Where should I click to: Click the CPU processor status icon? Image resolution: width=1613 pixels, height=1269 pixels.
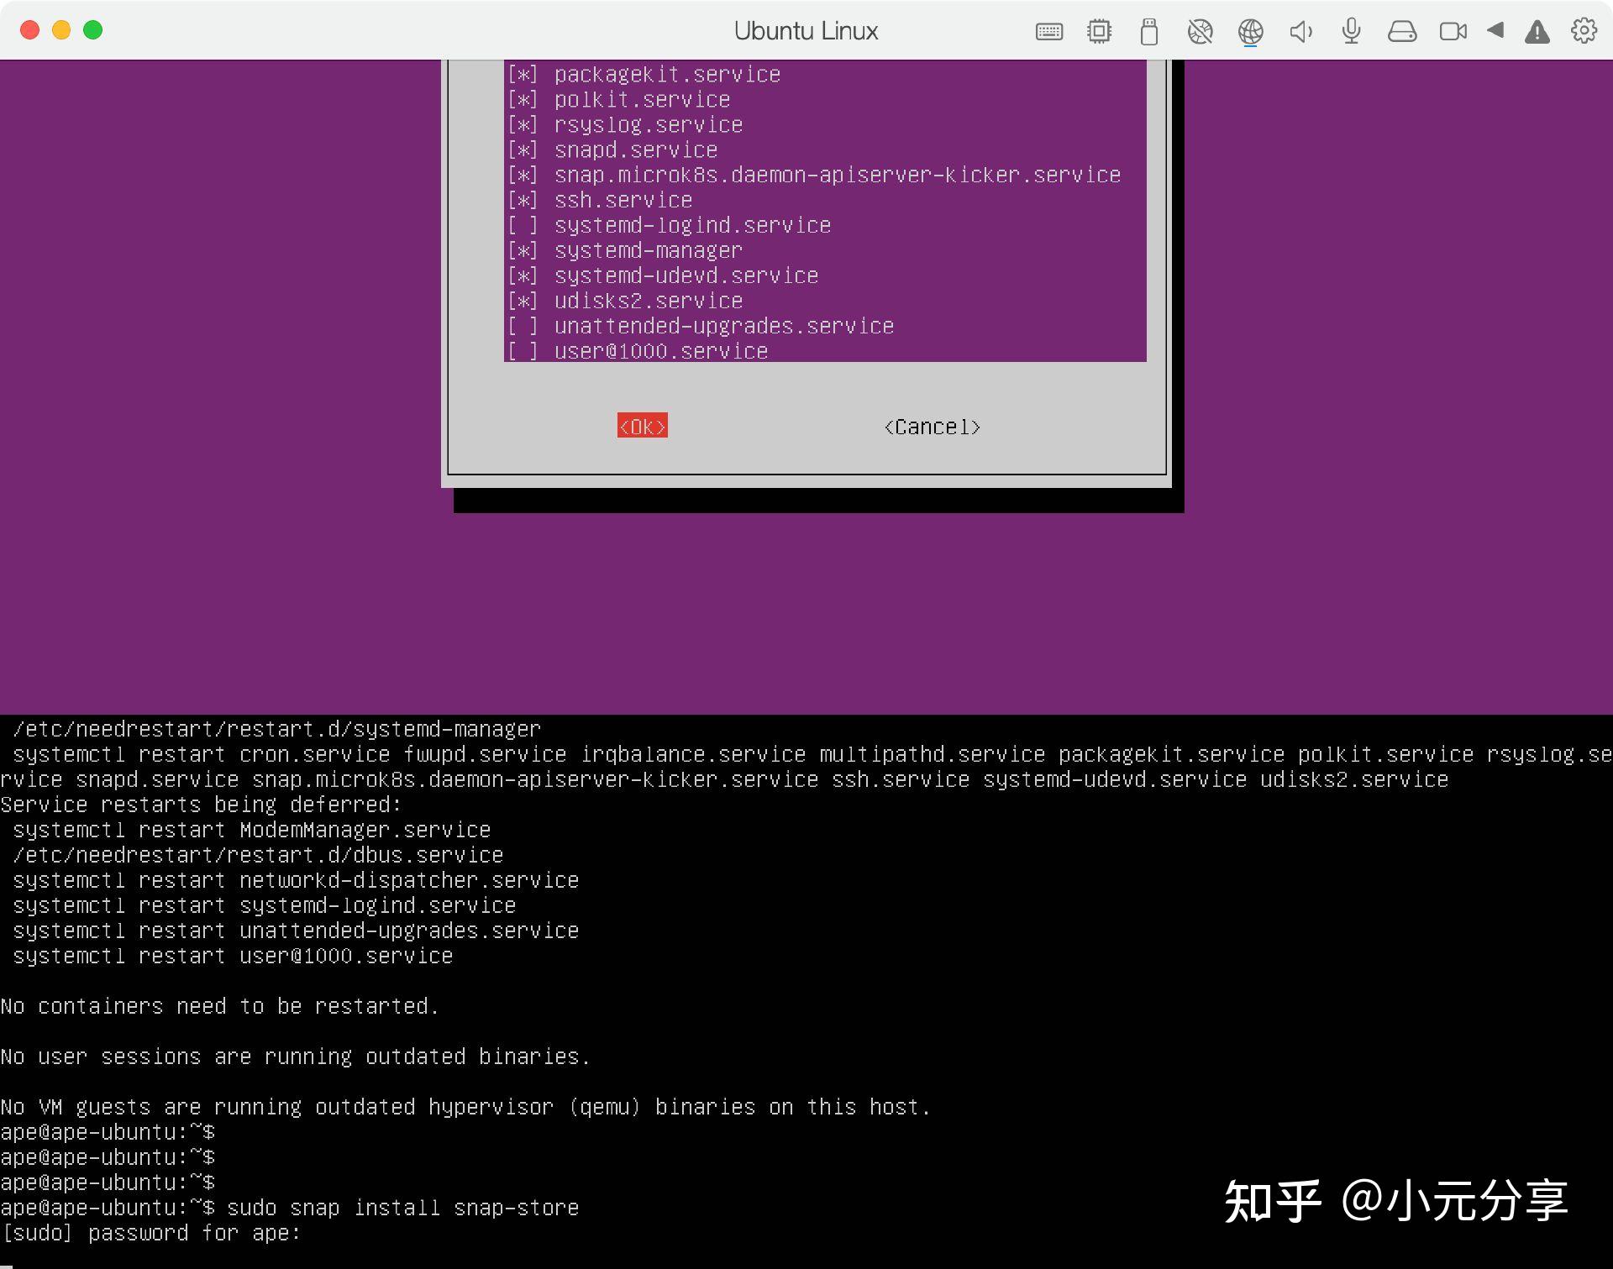click(1099, 31)
